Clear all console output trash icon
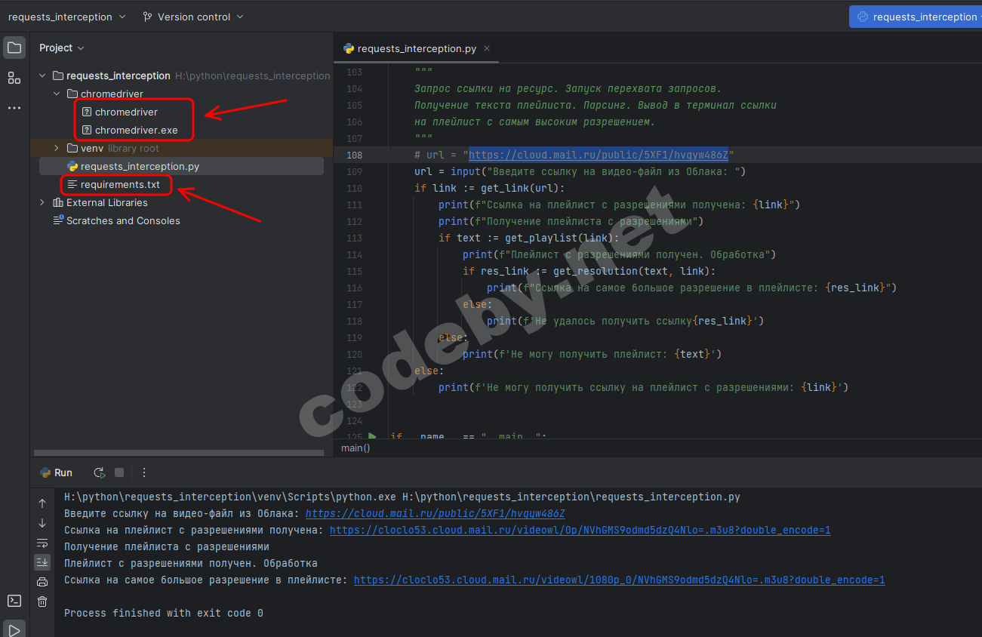The height and width of the screenshot is (637, 982). (42, 602)
